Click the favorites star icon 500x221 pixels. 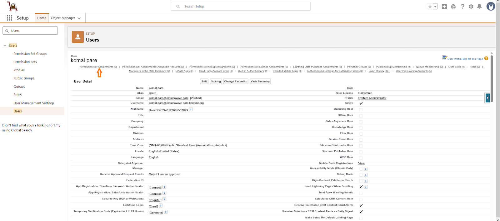tap(430, 7)
